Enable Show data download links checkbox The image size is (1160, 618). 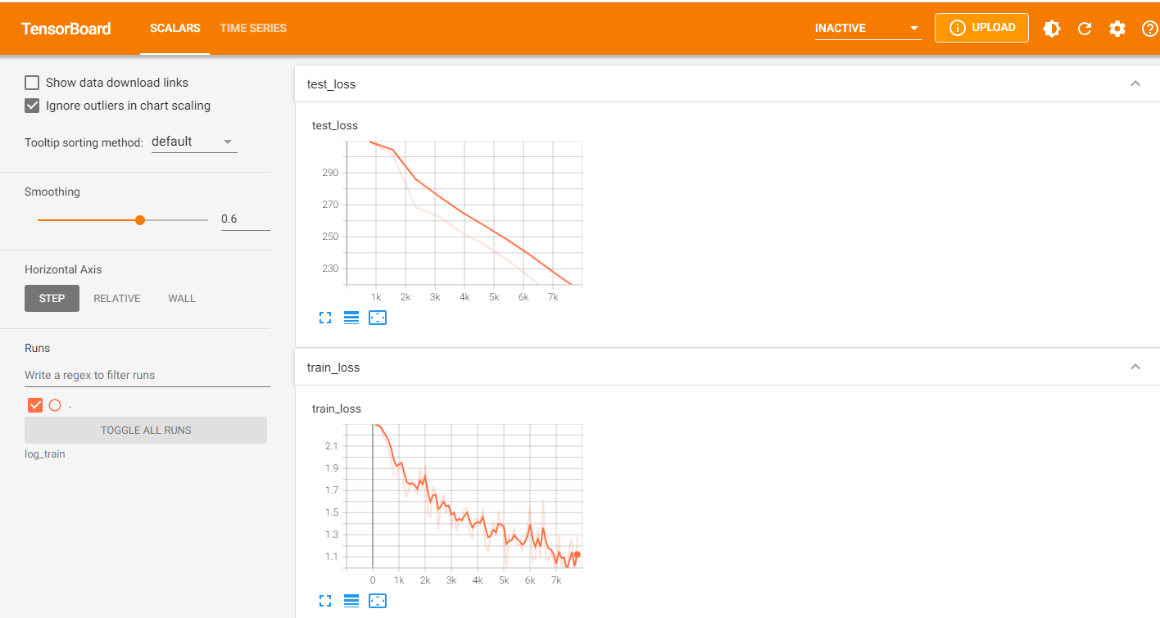[33, 83]
